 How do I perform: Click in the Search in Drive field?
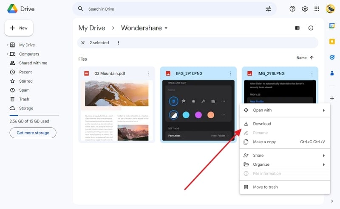(175, 9)
